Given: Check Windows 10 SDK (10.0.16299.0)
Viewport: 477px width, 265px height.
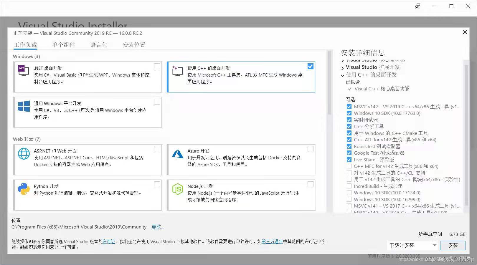Looking at the screenshot, I should (349, 199).
